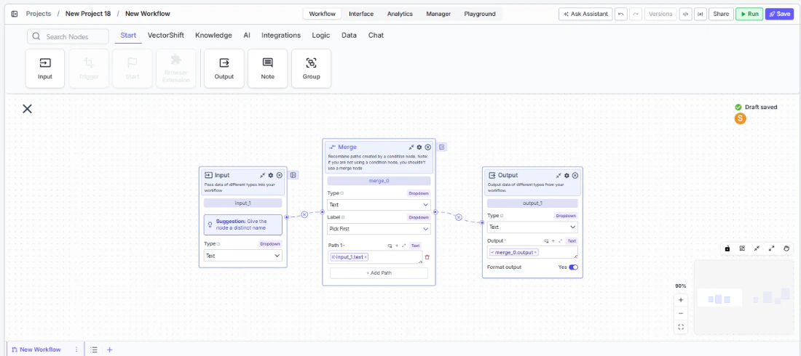Open the Output node Type dropdown

pyautogui.click(x=532, y=227)
